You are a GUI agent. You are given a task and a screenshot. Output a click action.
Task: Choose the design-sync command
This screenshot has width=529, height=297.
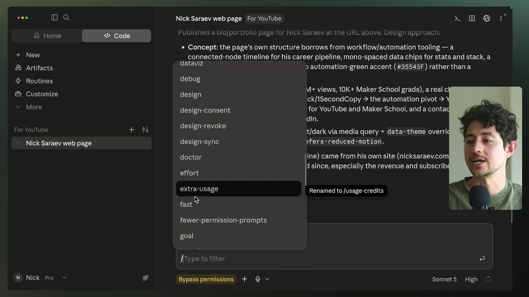click(239, 141)
